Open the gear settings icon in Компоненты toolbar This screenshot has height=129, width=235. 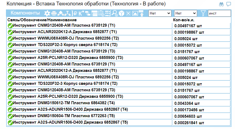click(x=47, y=13)
